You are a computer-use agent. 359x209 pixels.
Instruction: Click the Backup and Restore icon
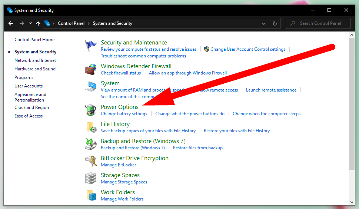click(91, 144)
